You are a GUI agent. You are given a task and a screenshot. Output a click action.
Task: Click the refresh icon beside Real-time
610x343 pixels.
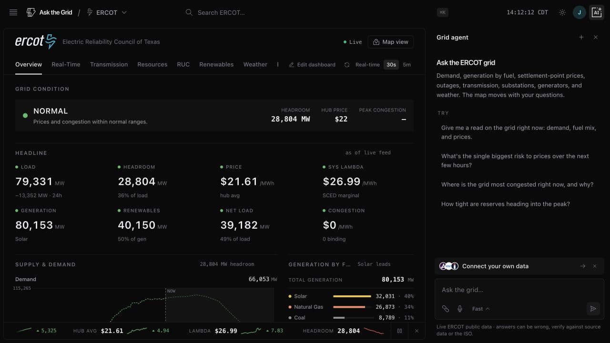coord(347,65)
